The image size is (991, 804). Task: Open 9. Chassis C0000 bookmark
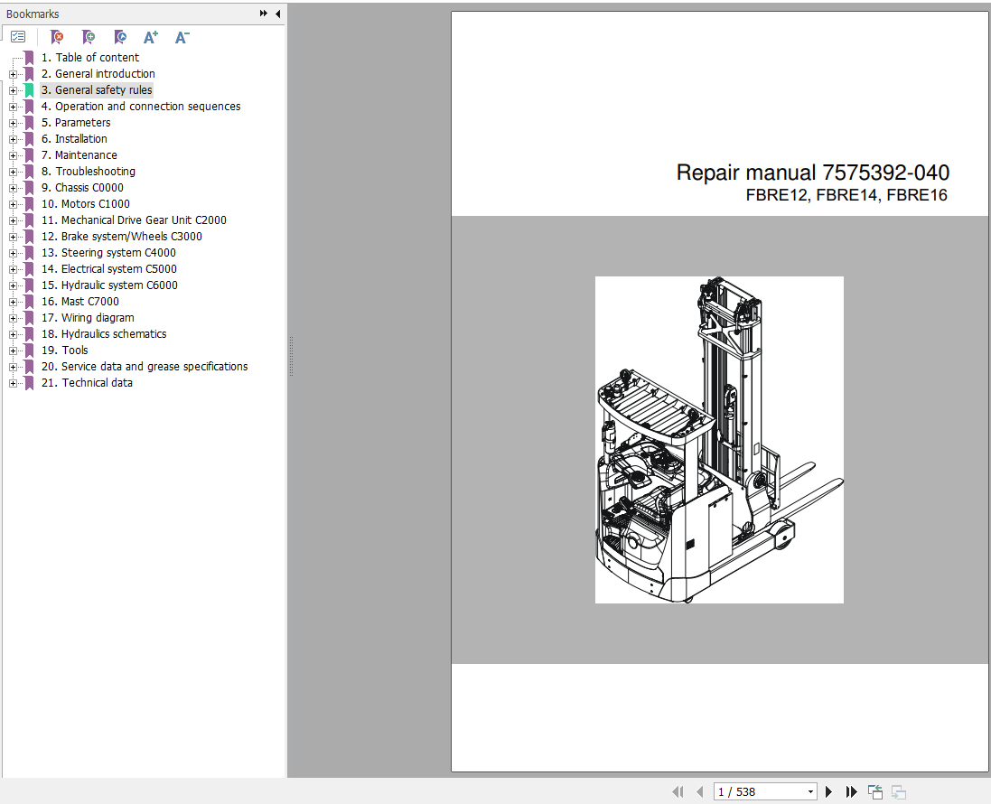pos(82,188)
